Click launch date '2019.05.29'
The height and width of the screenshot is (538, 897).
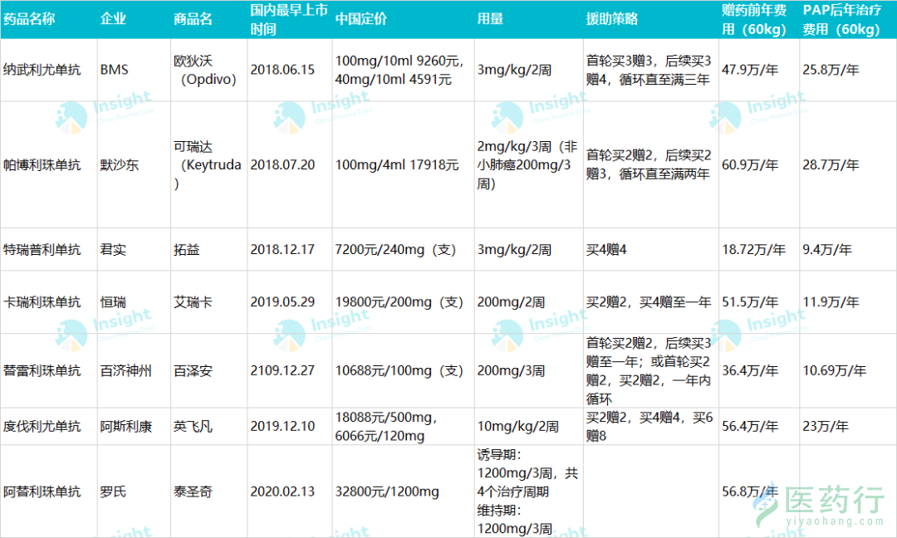point(282,302)
